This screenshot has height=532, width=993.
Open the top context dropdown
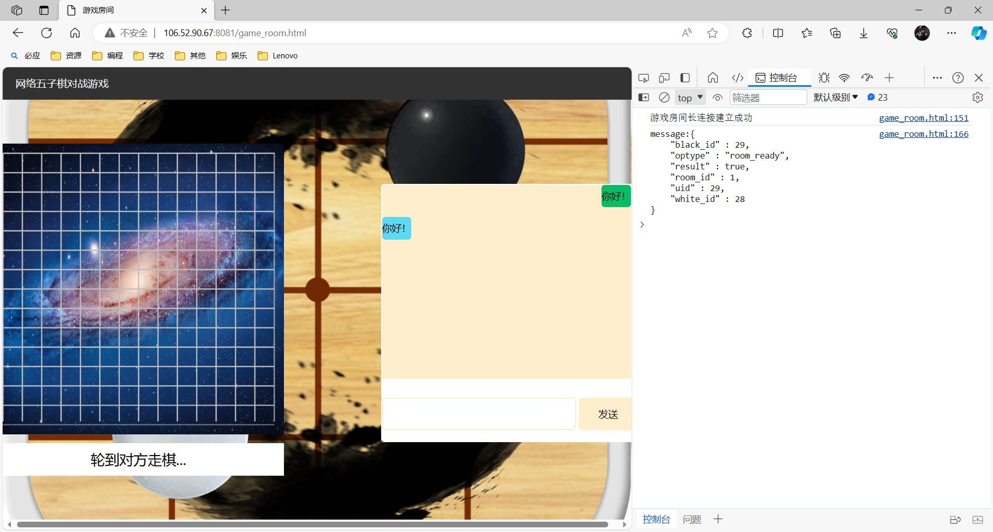point(690,98)
